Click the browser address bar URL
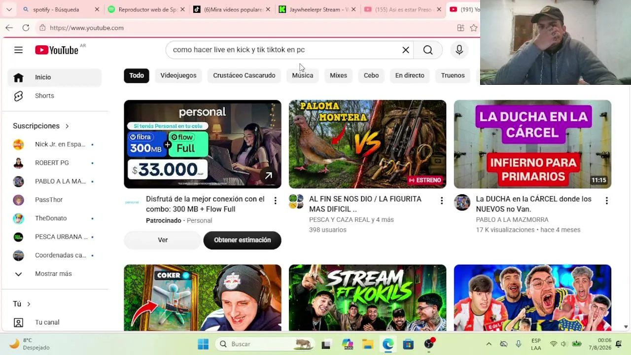 point(87,28)
